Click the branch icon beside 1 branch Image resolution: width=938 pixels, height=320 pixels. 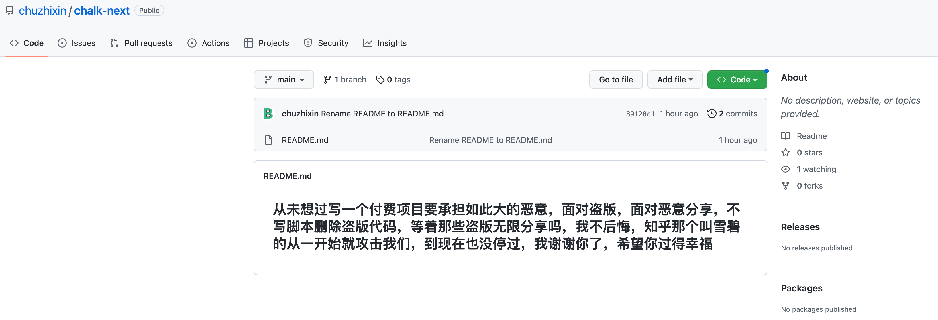pyautogui.click(x=327, y=80)
